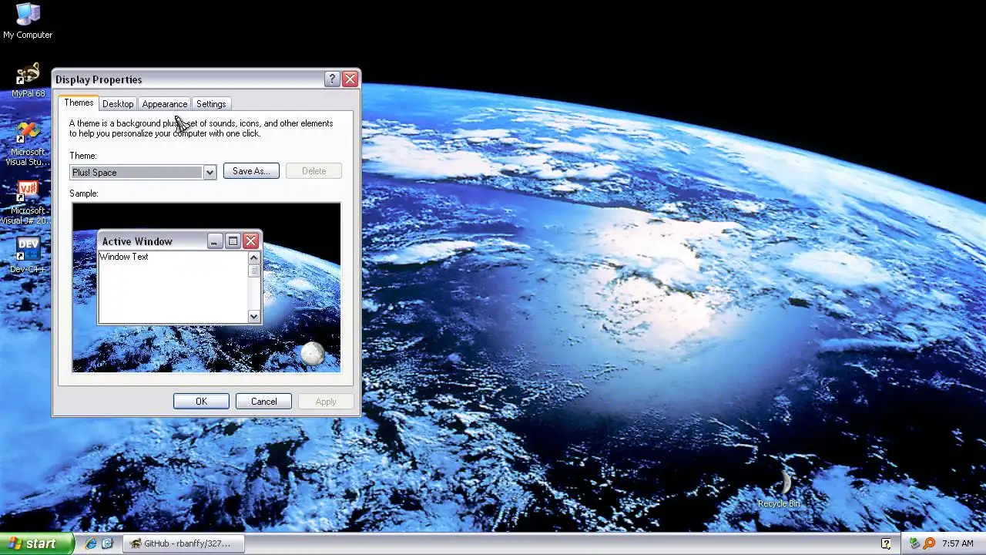Click the orange magnifier tray icon
Image resolution: width=986 pixels, height=555 pixels.
(x=929, y=543)
